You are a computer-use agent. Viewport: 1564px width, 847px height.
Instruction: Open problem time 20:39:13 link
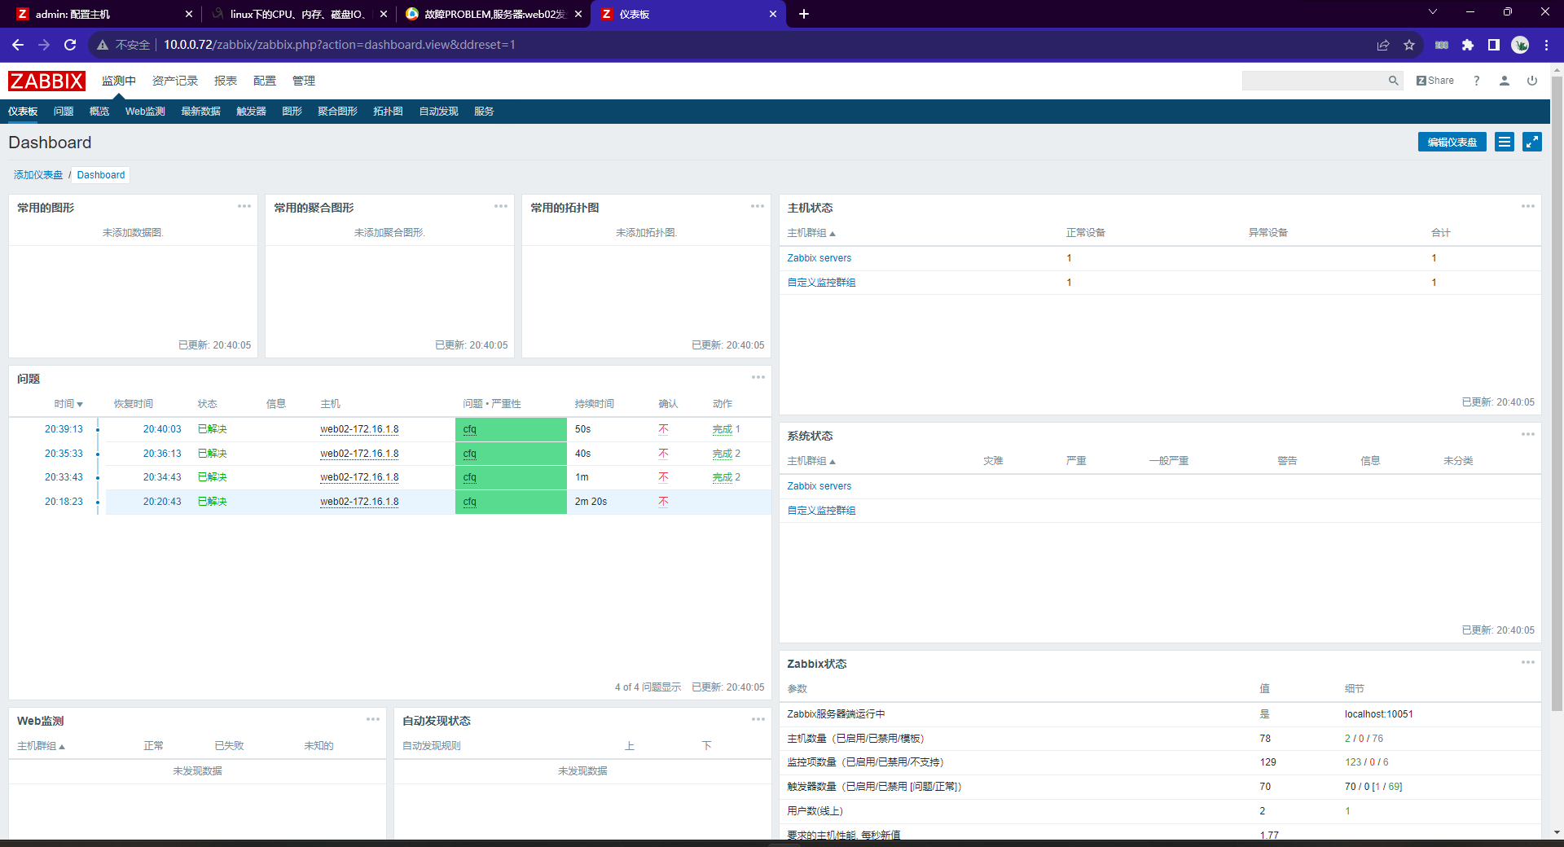pos(64,429)
